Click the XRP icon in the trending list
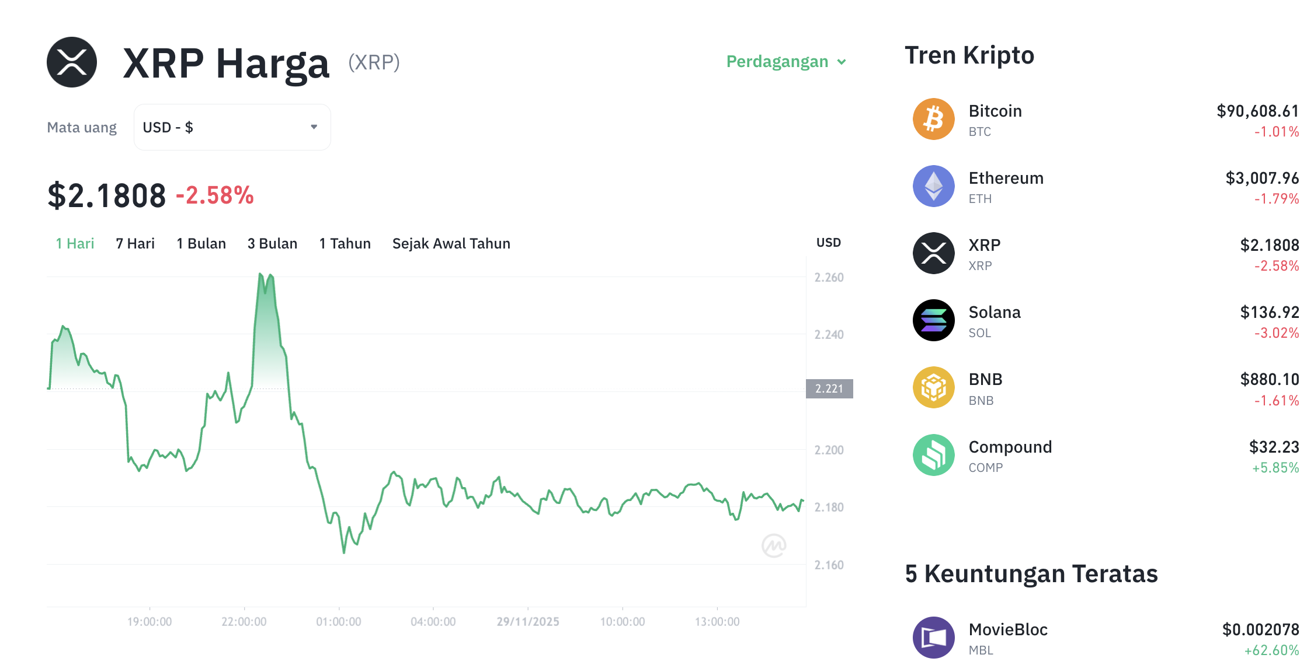Viewport: 1314px width, 672px height. click(x=933, y=253)
